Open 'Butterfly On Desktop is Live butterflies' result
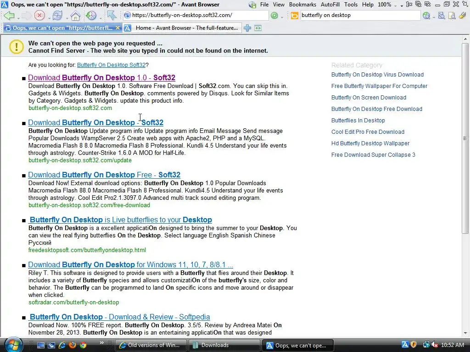 point(121,220)
